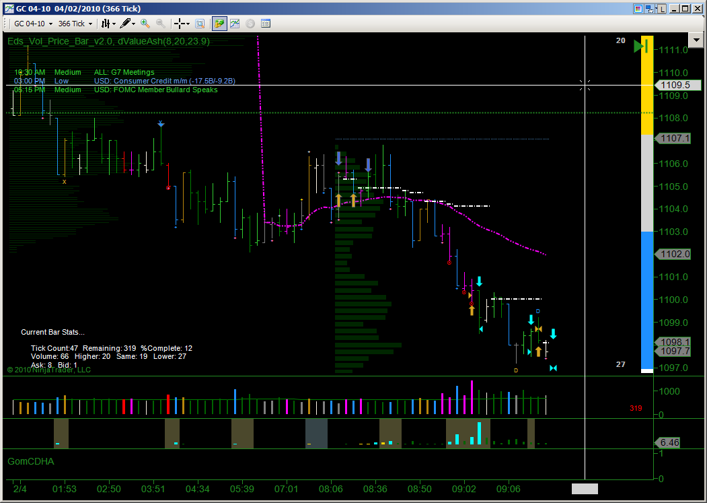Expand the drawing tools dropdown arrow

133,24
